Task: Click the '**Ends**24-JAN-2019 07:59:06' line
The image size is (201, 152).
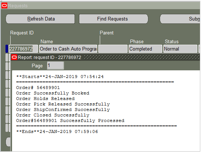Action: (57, 131)
